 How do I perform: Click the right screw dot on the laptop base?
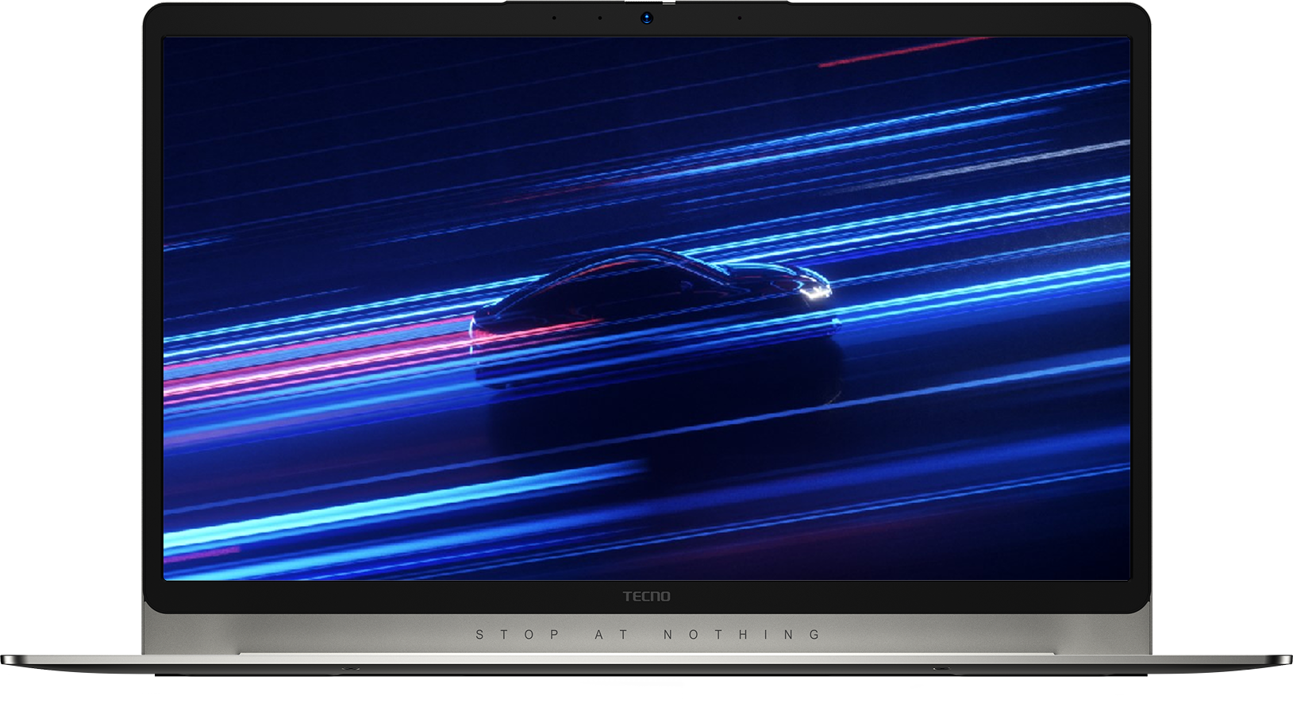coord(942,668)
